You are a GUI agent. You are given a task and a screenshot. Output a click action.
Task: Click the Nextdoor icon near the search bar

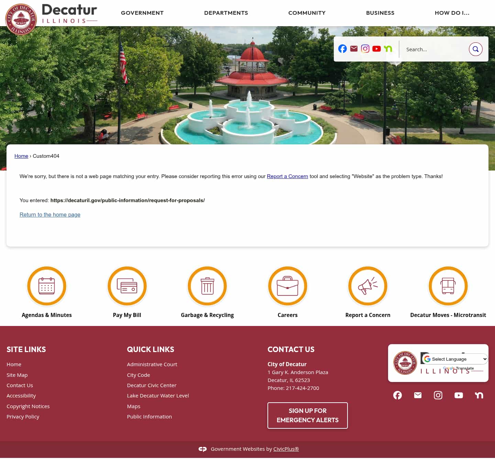[388, 49]
